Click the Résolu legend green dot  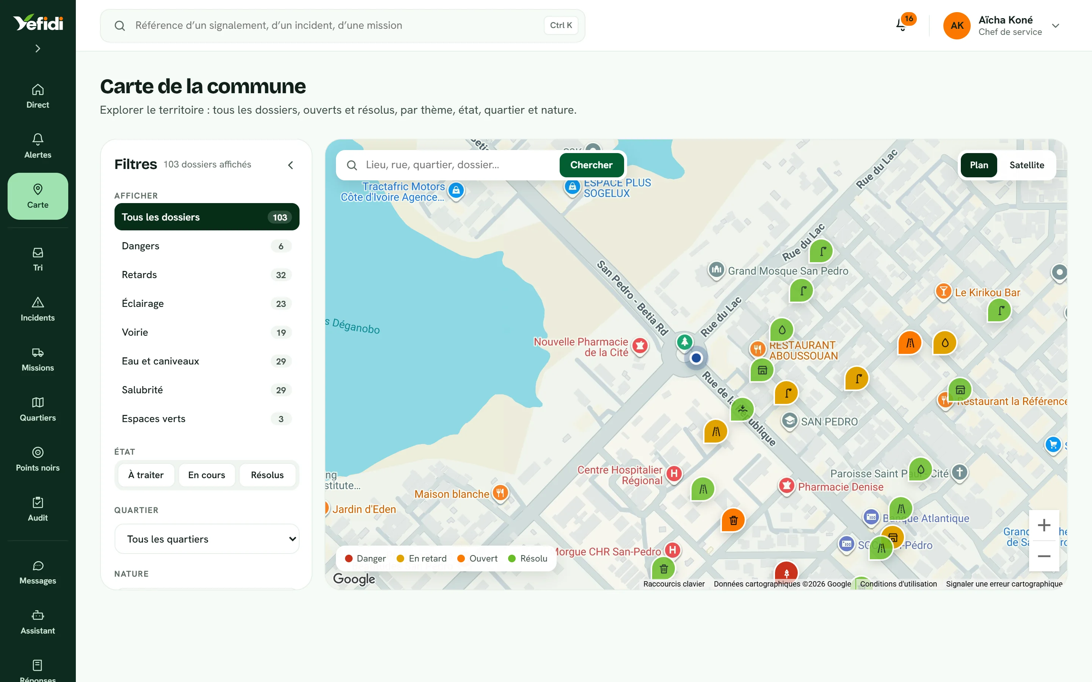(x=512, y=558)
